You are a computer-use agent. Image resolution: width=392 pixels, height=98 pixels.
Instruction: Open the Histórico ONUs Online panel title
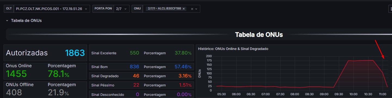tap(233, 49)
